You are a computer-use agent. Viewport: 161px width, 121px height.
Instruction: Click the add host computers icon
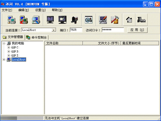pos(11,20)
